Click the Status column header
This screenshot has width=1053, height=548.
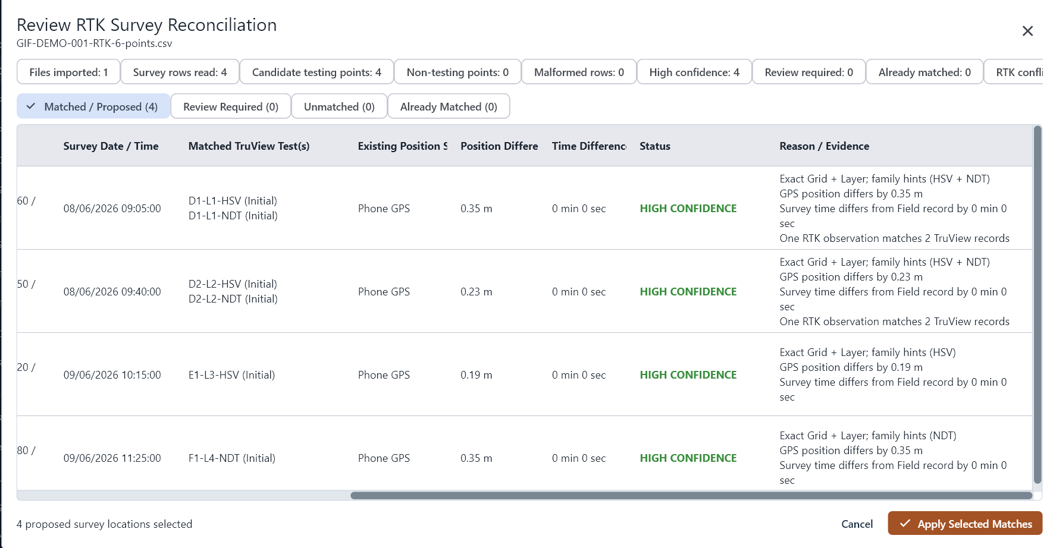point(655,146)
